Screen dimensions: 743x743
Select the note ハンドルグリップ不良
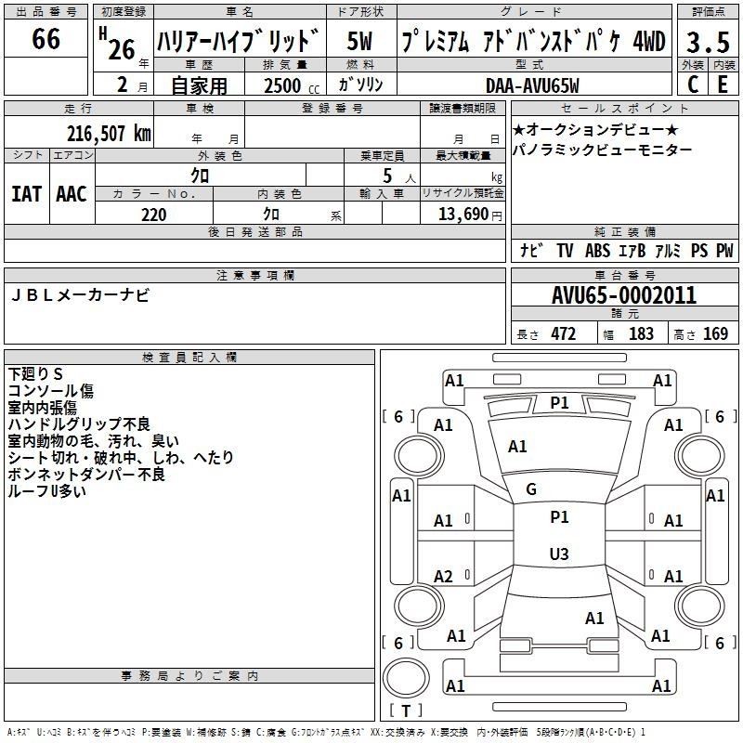coord(79,424)
